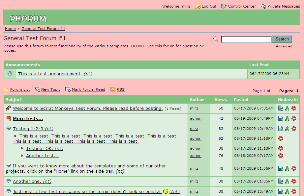Open the 'Testing. OK.' reply
The width and height of the screenshot is (304, 196).
pyautogui.click(x=45, y=148)
